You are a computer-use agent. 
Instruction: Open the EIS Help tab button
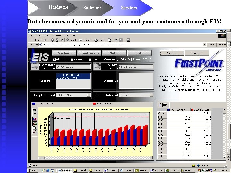pos(139,53)
